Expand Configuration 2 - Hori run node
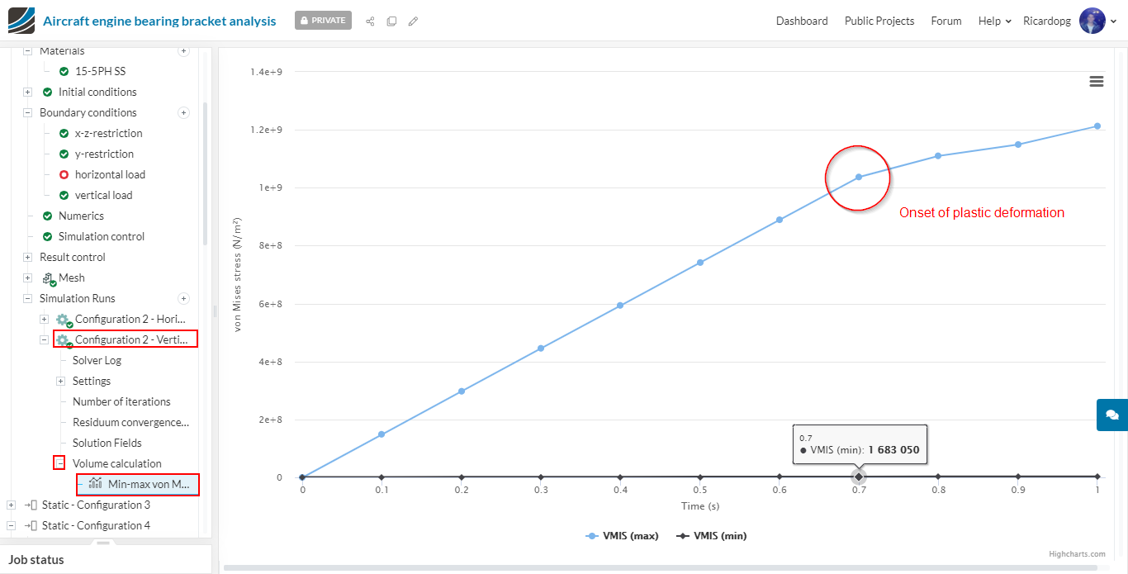 (x=44, y=320)
